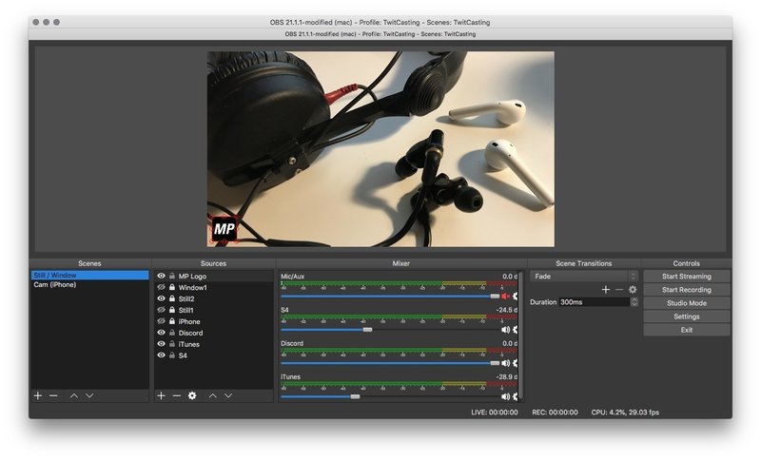The height and width of the screenshot is (460, 761).
Task: Open transition properties gear icon
Action: point(633,289)
